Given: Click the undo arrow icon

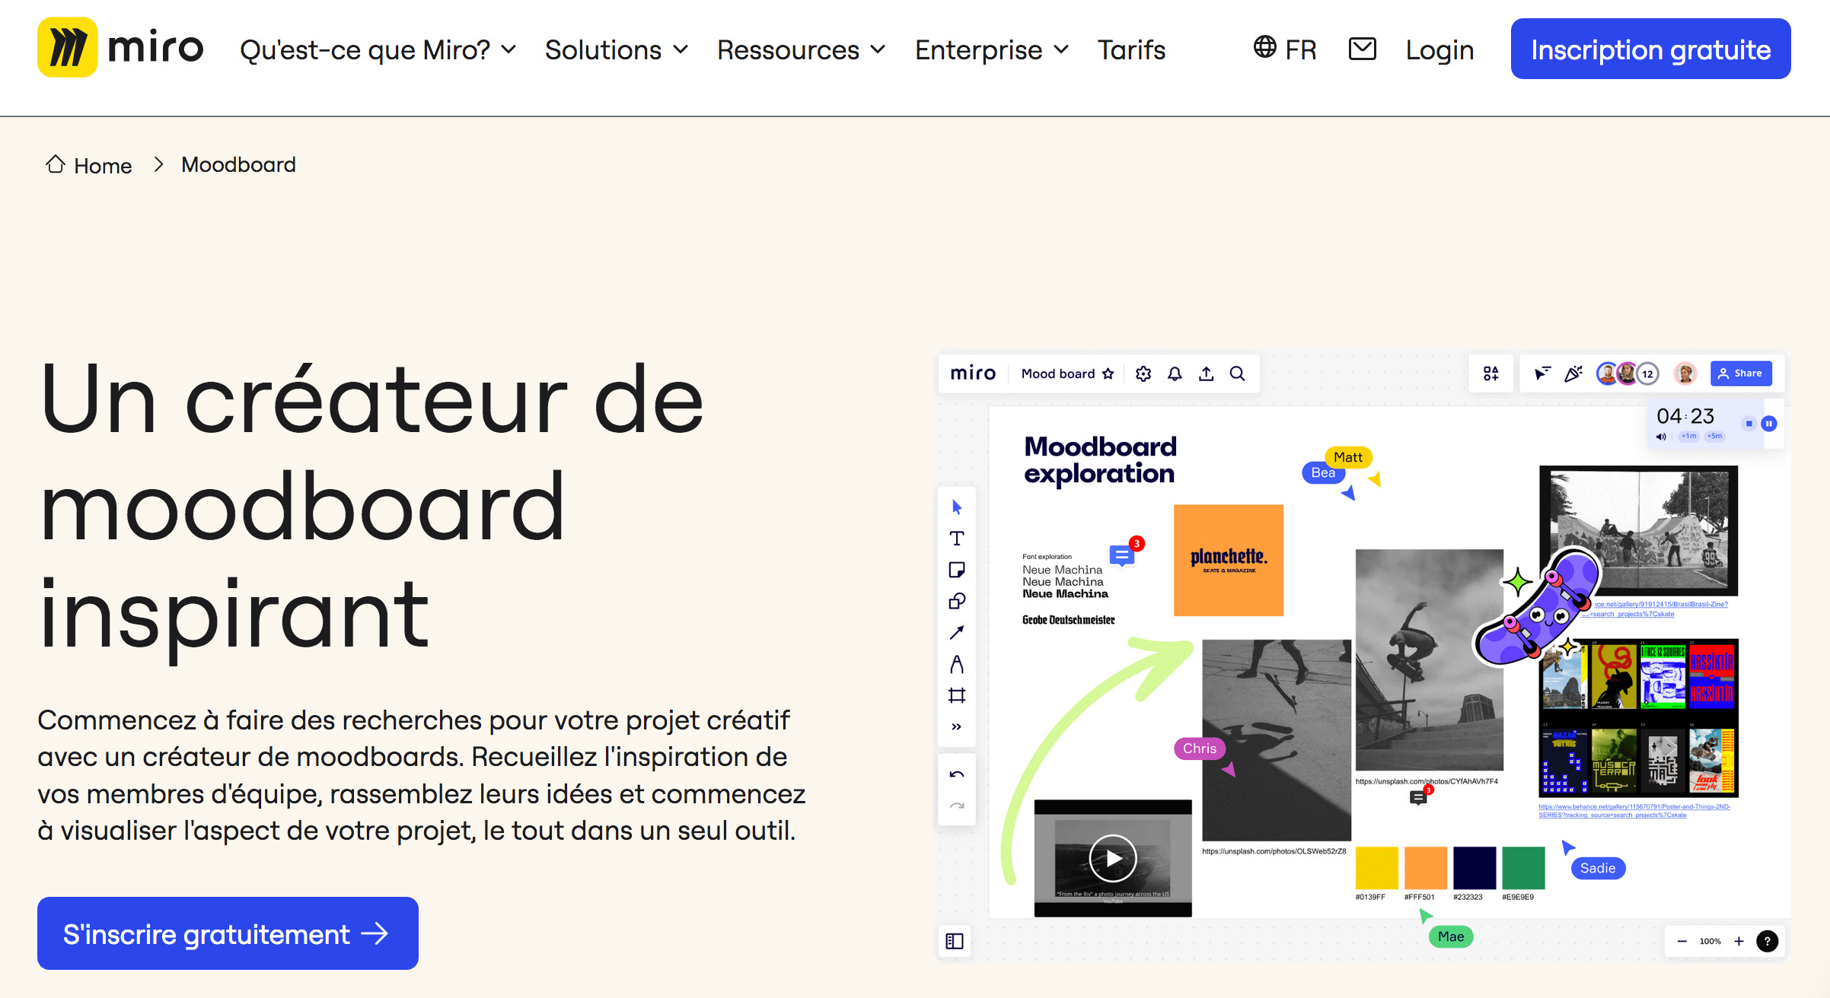Looking at the screenshot, I should [957, 774].
